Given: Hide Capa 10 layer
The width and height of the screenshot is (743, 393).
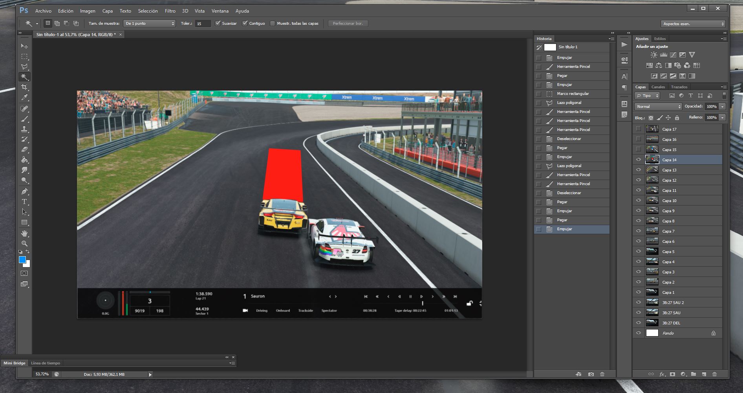Looking at the screenshot, I should click(639, 200).
